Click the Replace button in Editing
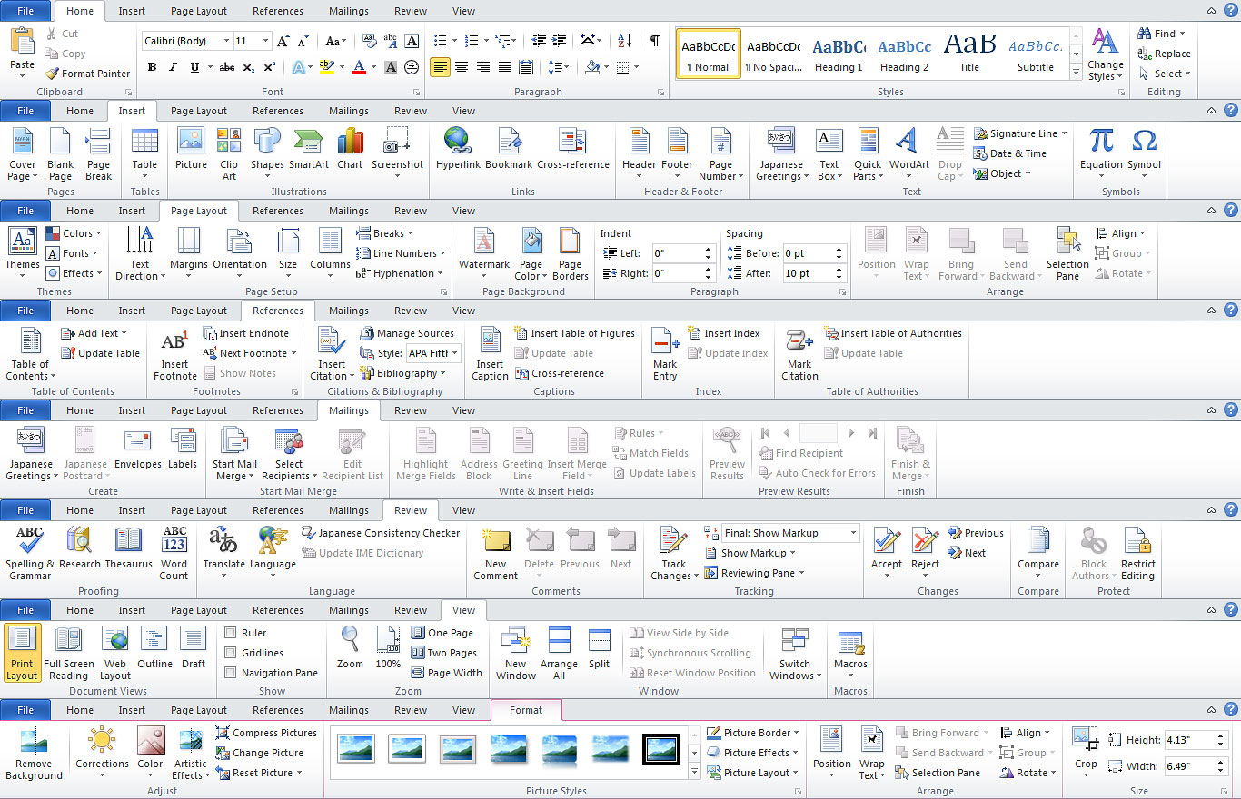 click(1164, 54)
